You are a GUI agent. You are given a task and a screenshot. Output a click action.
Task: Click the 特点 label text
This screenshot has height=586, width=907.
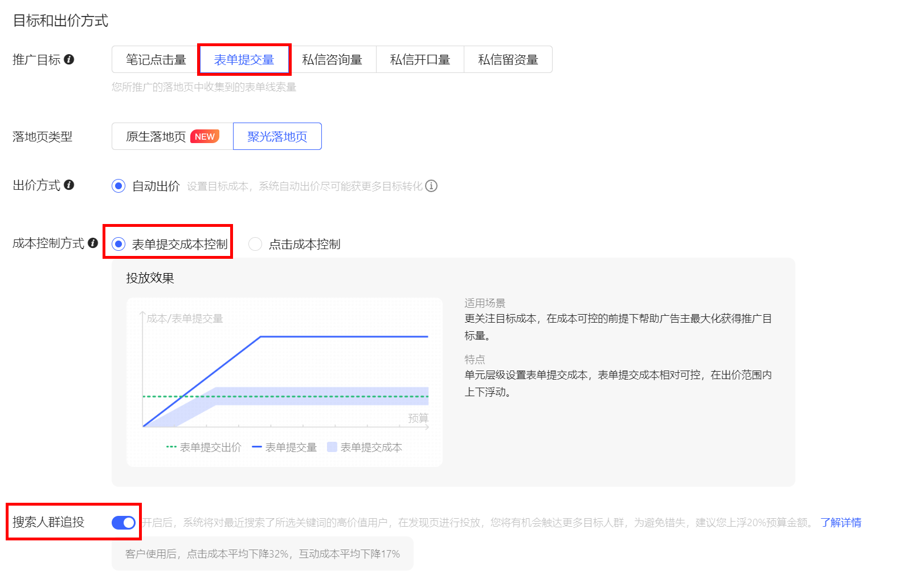click(x=475, y=359)
